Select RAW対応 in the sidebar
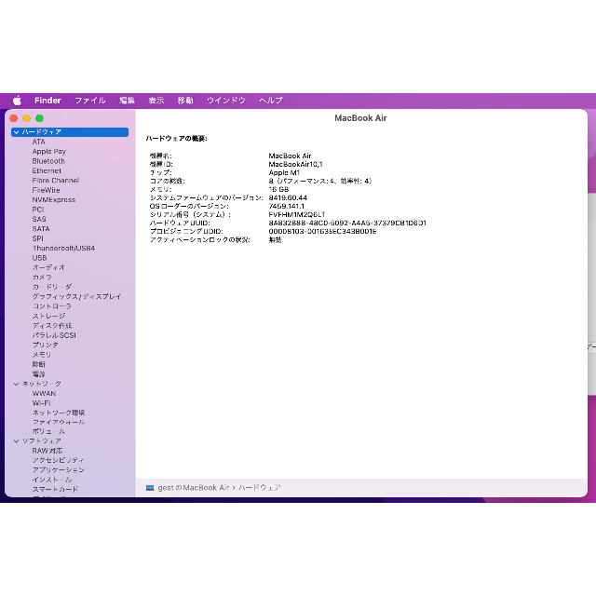Image resolution: width=596 pixels, height=596 pixels. [47, 451]
